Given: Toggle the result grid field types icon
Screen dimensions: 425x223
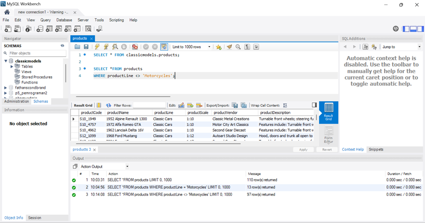Looking at the screenshot, I should pos(99,105).
